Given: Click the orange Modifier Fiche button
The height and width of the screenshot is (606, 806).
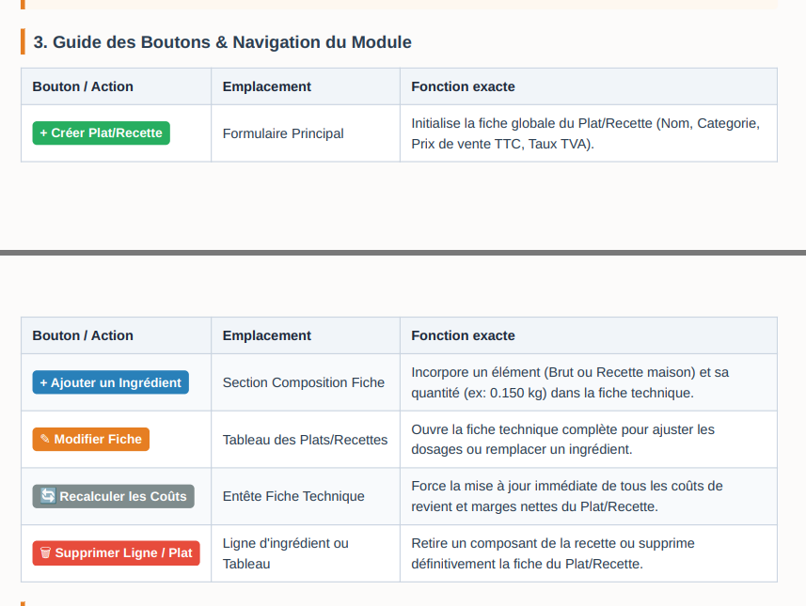Looking at the screenshot, I should coord(91,439).
